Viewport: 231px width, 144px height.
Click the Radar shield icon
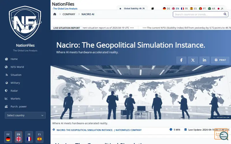coord(6,91)
